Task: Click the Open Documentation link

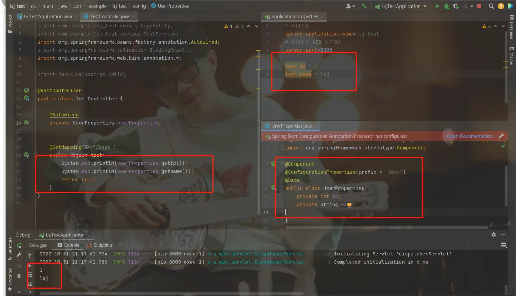Action: [471, 136]
